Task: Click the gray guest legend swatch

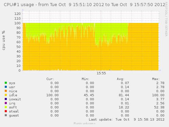Action: [x=6, y=115]
